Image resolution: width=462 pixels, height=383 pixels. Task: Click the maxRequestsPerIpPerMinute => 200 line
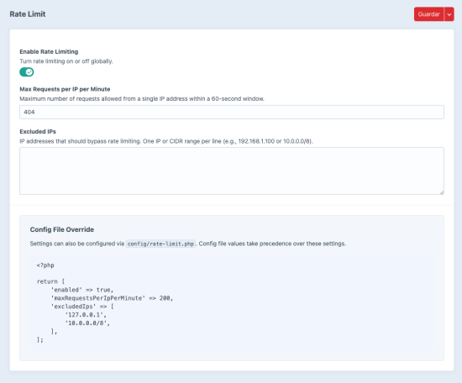pos(112,298)
